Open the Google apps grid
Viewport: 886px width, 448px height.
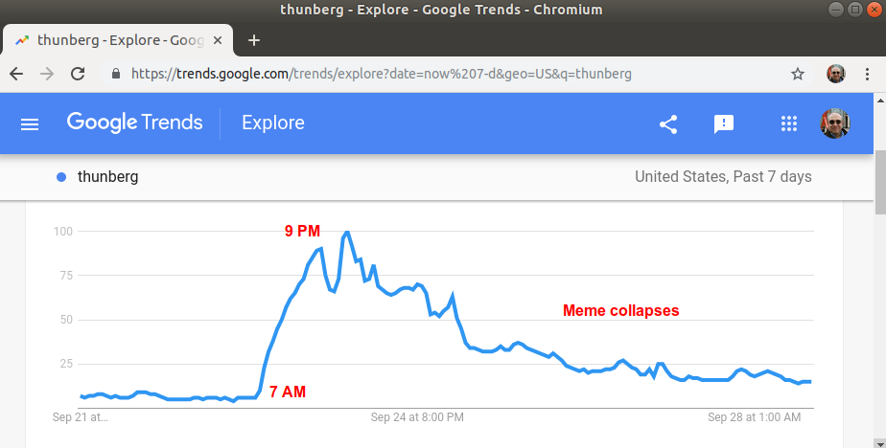click(789, 123)
